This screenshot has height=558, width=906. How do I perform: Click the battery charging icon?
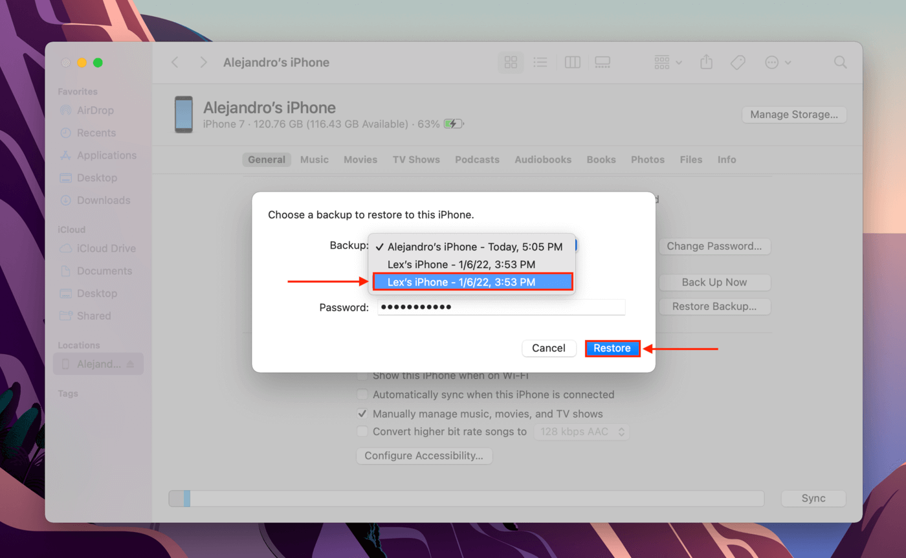[454, 124]
